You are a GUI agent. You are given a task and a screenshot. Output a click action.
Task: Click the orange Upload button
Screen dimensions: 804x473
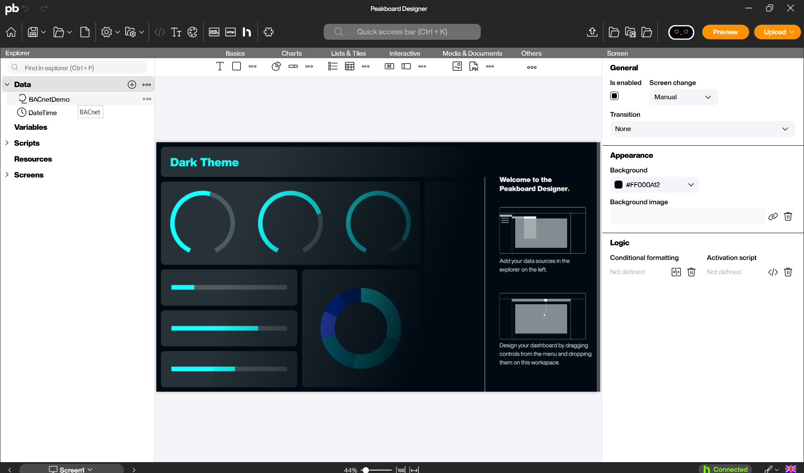(x=777, y=32)
